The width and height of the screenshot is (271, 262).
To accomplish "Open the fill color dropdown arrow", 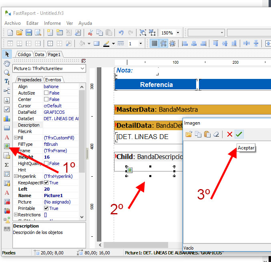I will click(x=89, y=44).
